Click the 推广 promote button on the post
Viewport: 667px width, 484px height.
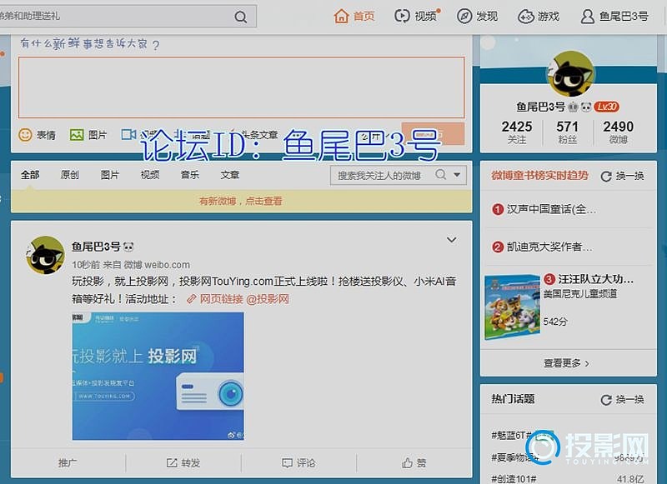(68, 462)
